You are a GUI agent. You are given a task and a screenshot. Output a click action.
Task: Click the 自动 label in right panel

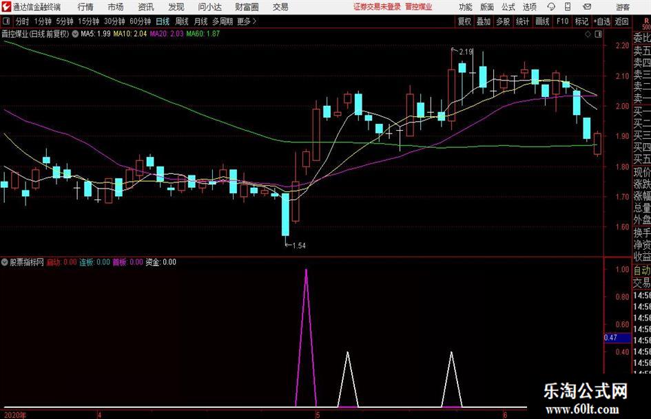642,270
